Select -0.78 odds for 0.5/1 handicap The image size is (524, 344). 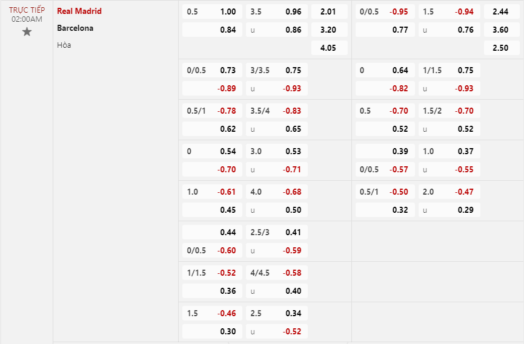pyautogui.click(x=227, y=111)
